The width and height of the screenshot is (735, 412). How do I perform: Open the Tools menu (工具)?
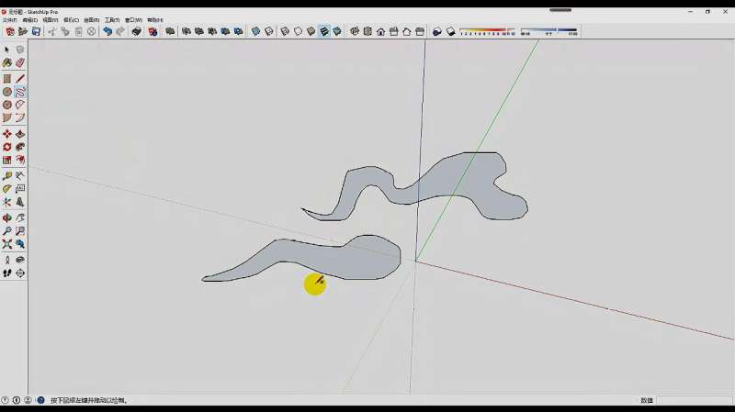click(x=111, y=19)
